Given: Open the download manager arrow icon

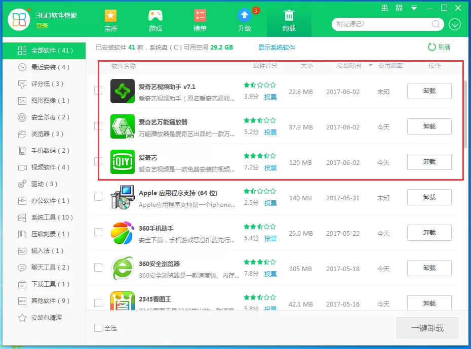Looking at the screenshot, I should tap(455, 24).
